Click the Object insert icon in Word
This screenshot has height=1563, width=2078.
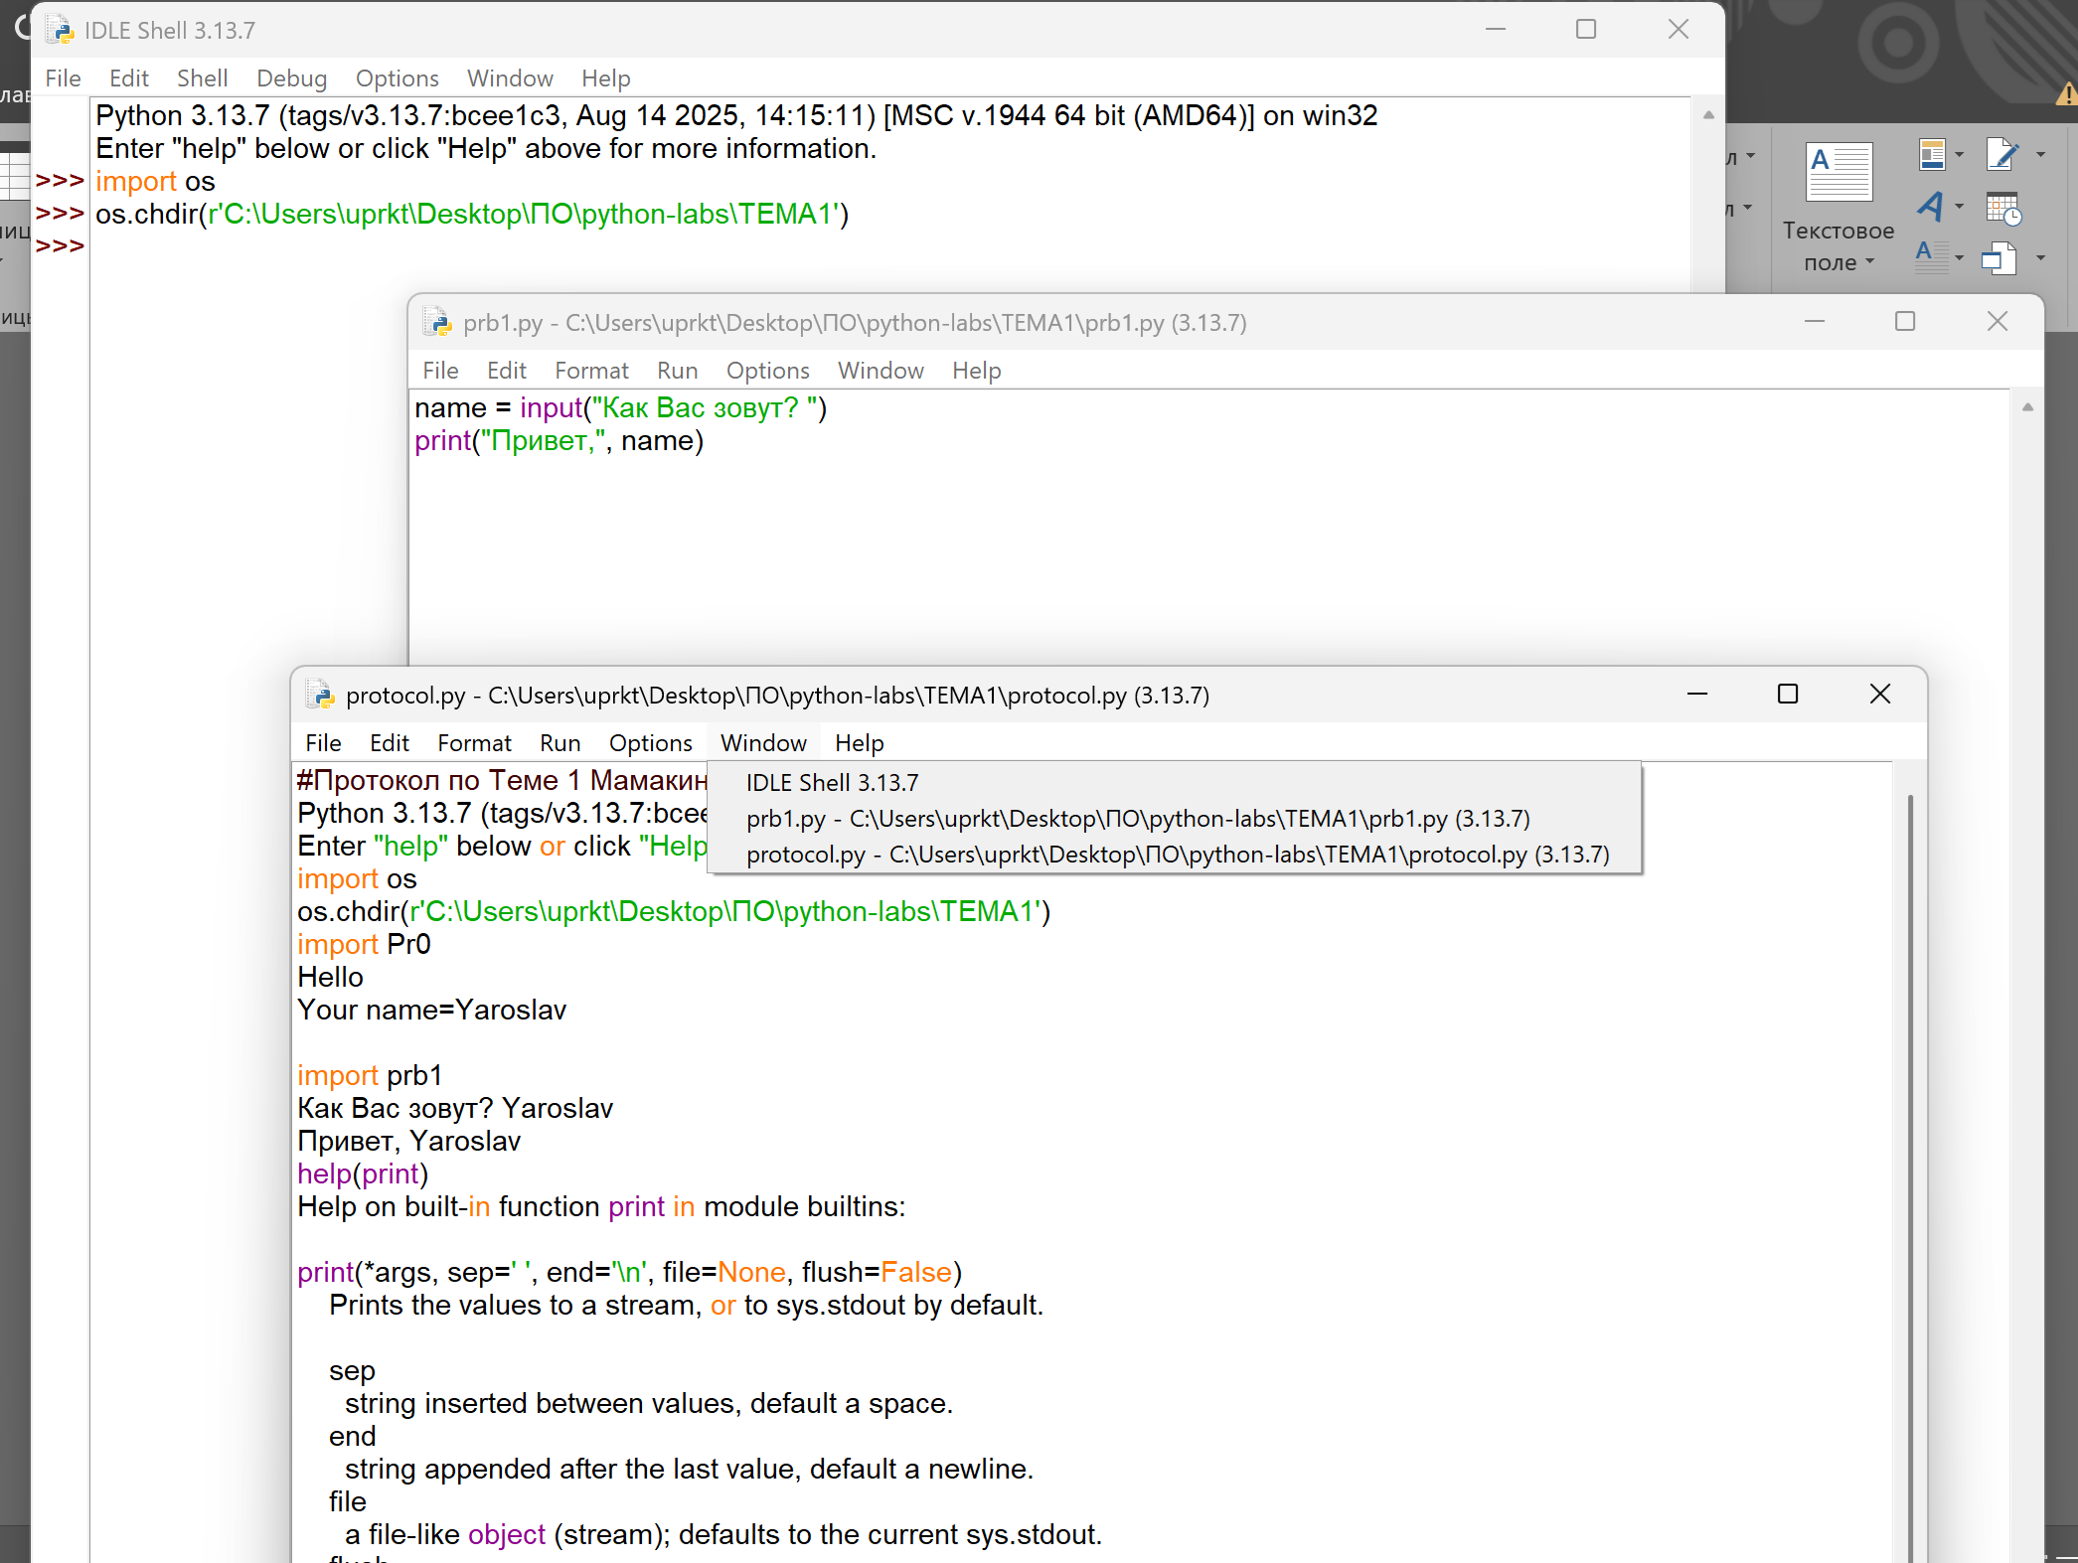point(1998,258)
